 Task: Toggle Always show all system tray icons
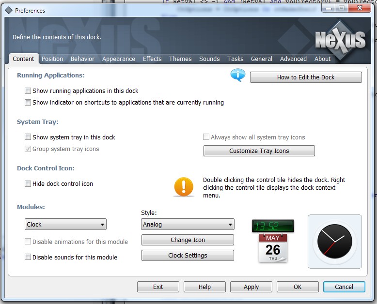206,137
